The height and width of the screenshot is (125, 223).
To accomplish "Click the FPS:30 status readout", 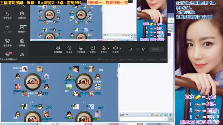I will tap(113, 59).
